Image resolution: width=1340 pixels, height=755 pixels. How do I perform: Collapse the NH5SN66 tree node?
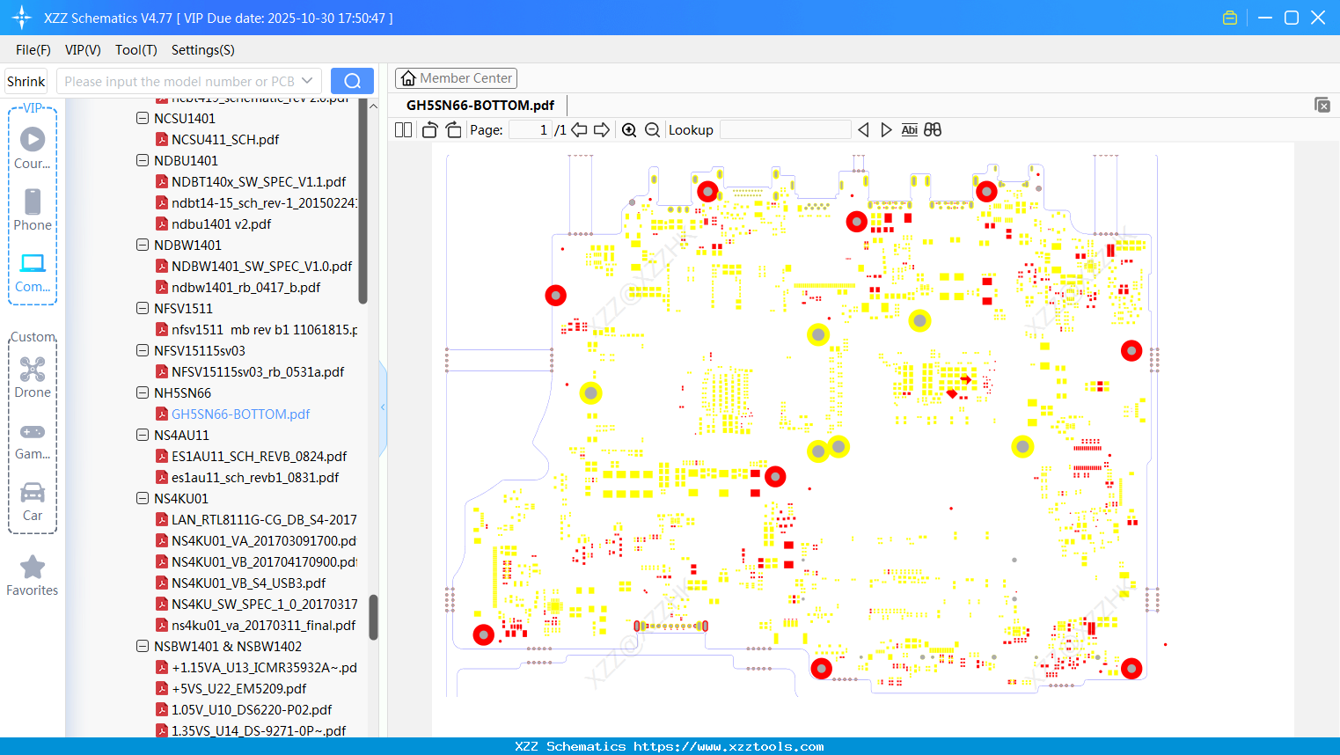(x=143, y=392)
